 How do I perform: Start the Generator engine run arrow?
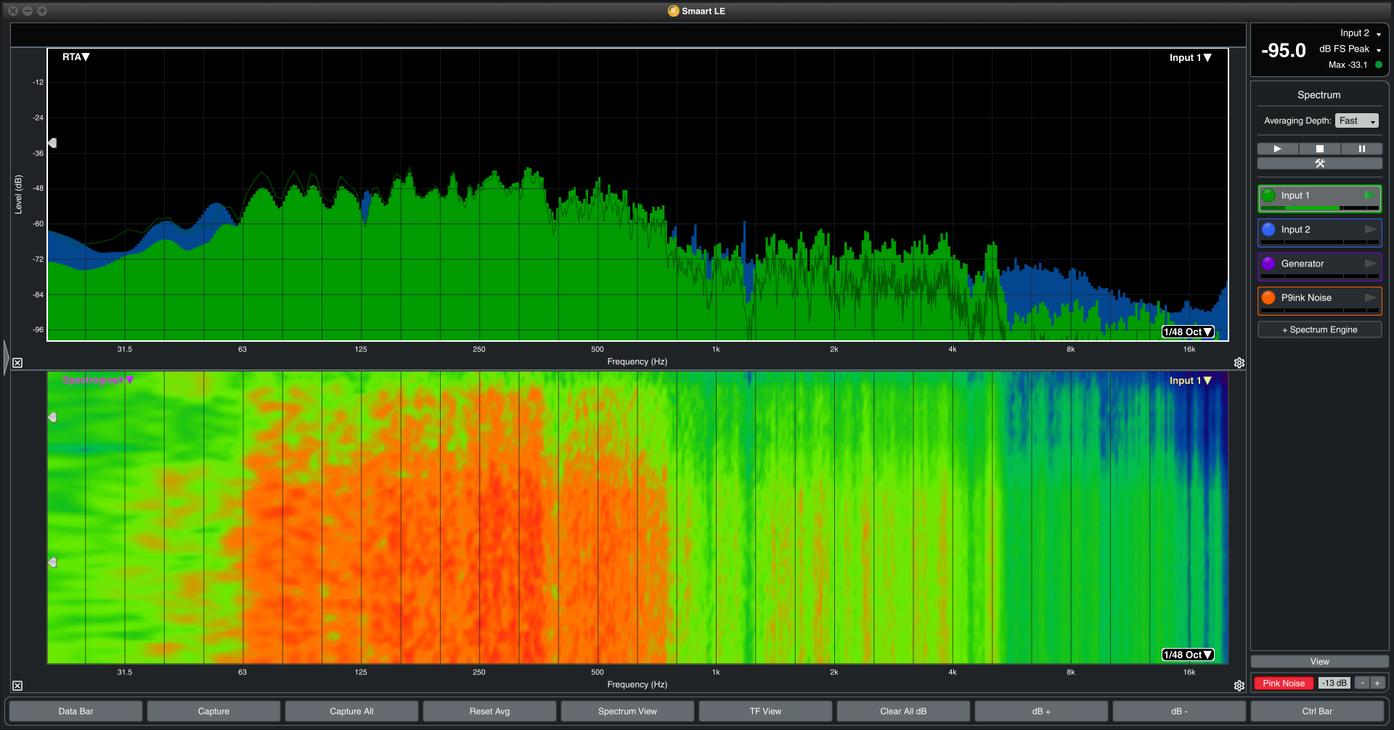point(1370,263)
